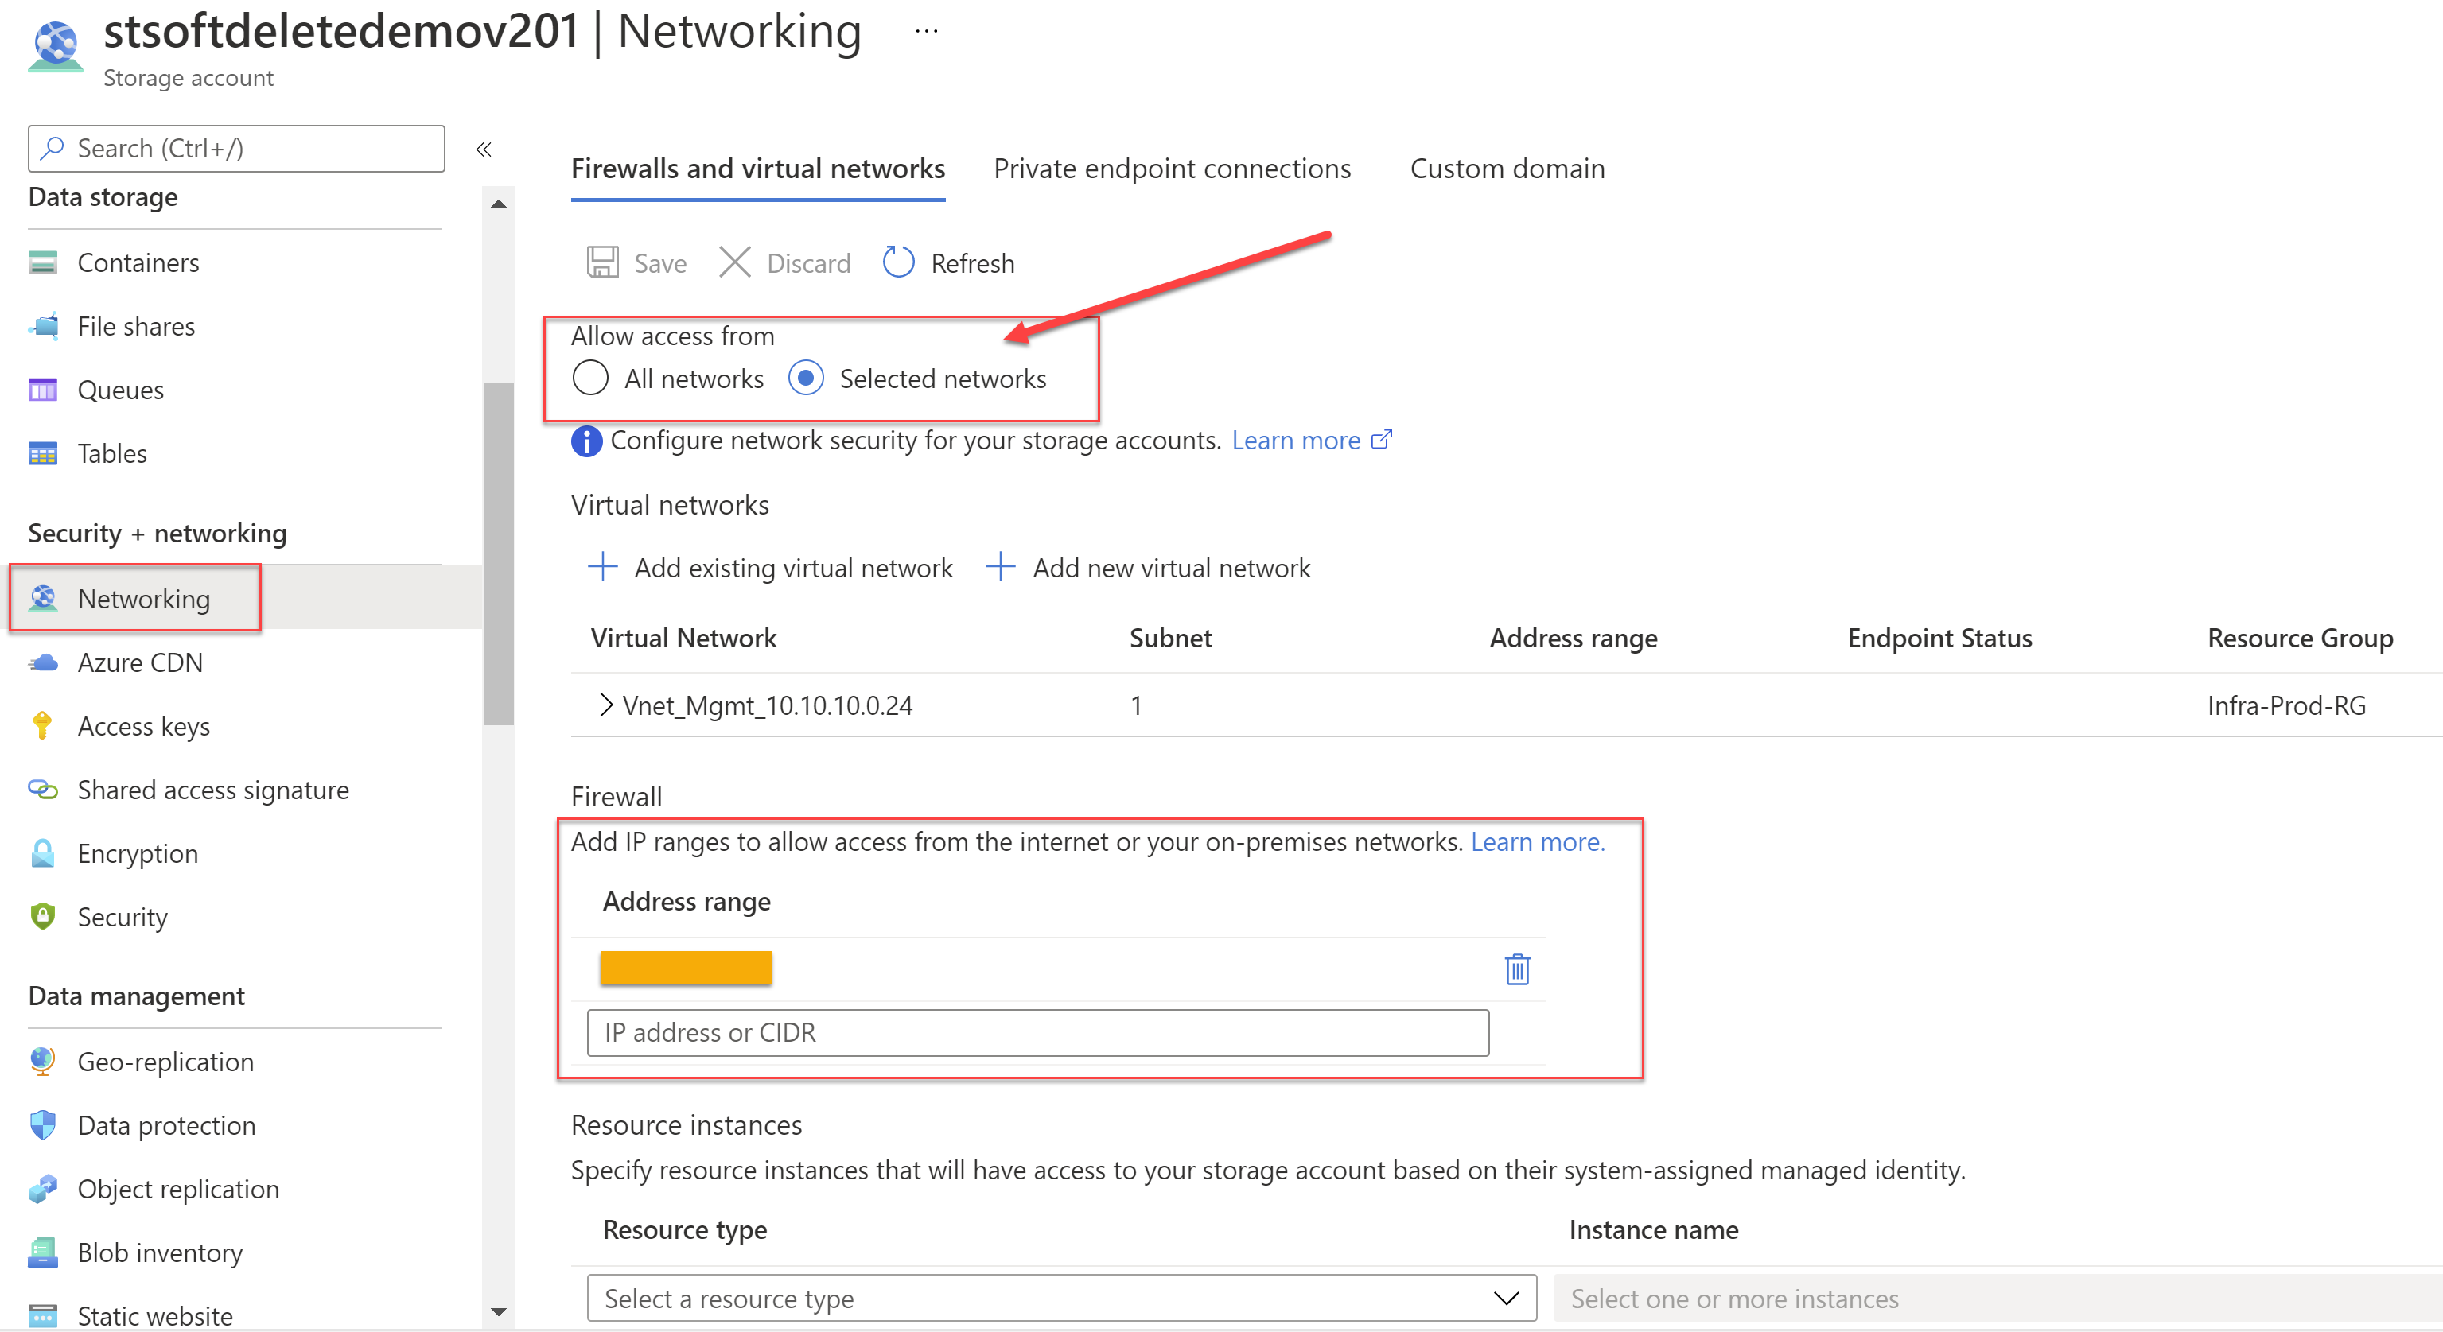Viewport: 2443px width, 1332px height.
Task: Delete the firewall address range entry
Action: pyautogui.click(x=1516, y=969)
